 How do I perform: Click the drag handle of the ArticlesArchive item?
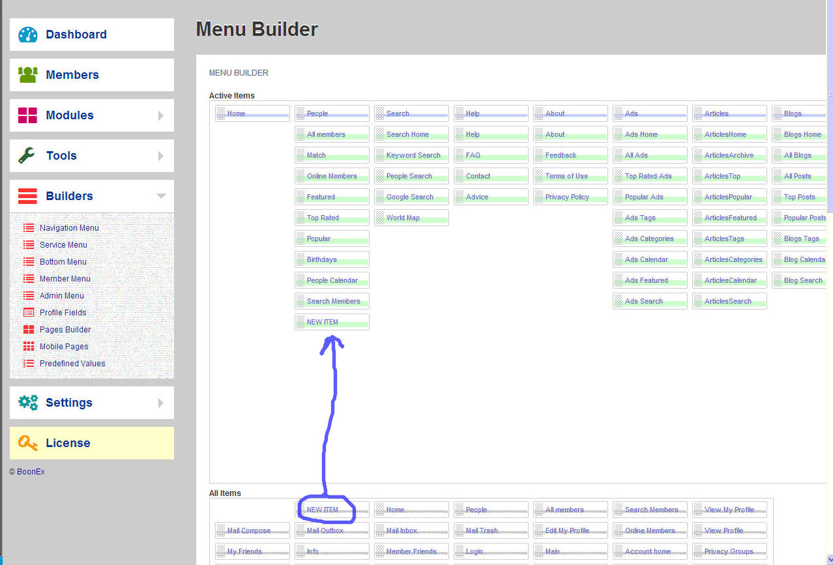(x=698, y=155)
